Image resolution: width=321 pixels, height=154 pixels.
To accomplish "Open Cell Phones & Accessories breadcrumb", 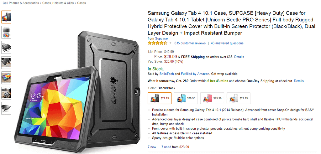I will (x=21, y=3).
